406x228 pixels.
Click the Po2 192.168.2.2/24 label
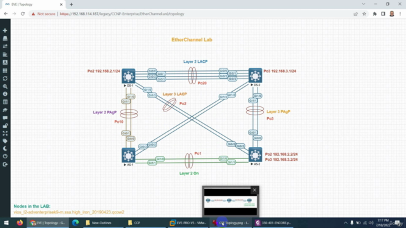pos(282,155)
